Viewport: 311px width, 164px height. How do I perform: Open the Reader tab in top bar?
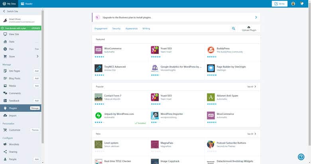[x=27, y=4]
